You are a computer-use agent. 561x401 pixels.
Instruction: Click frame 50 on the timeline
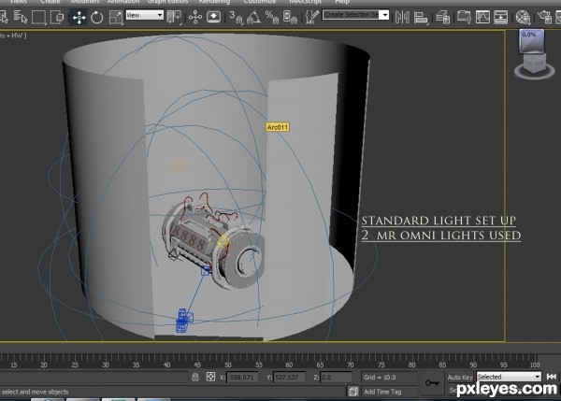click(228, 365)
